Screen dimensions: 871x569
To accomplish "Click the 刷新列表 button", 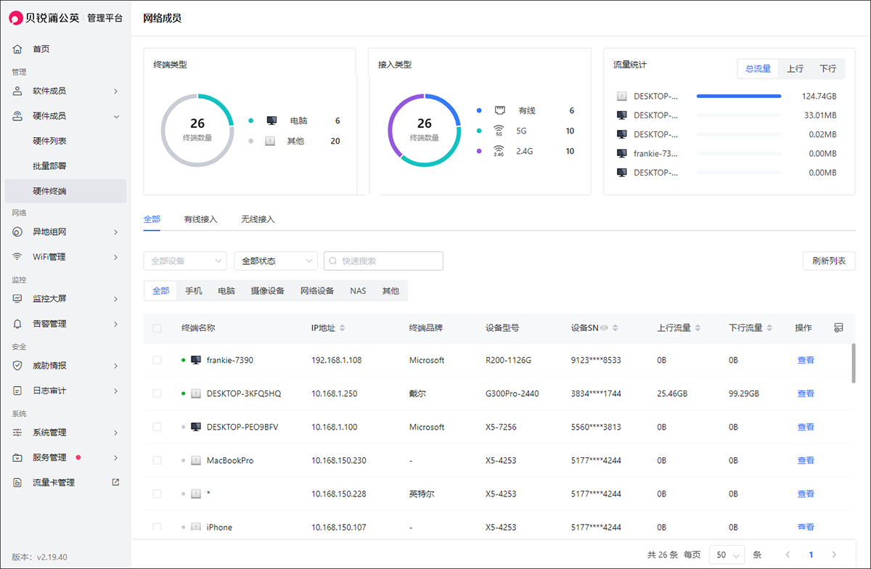I will coord(829,261).
